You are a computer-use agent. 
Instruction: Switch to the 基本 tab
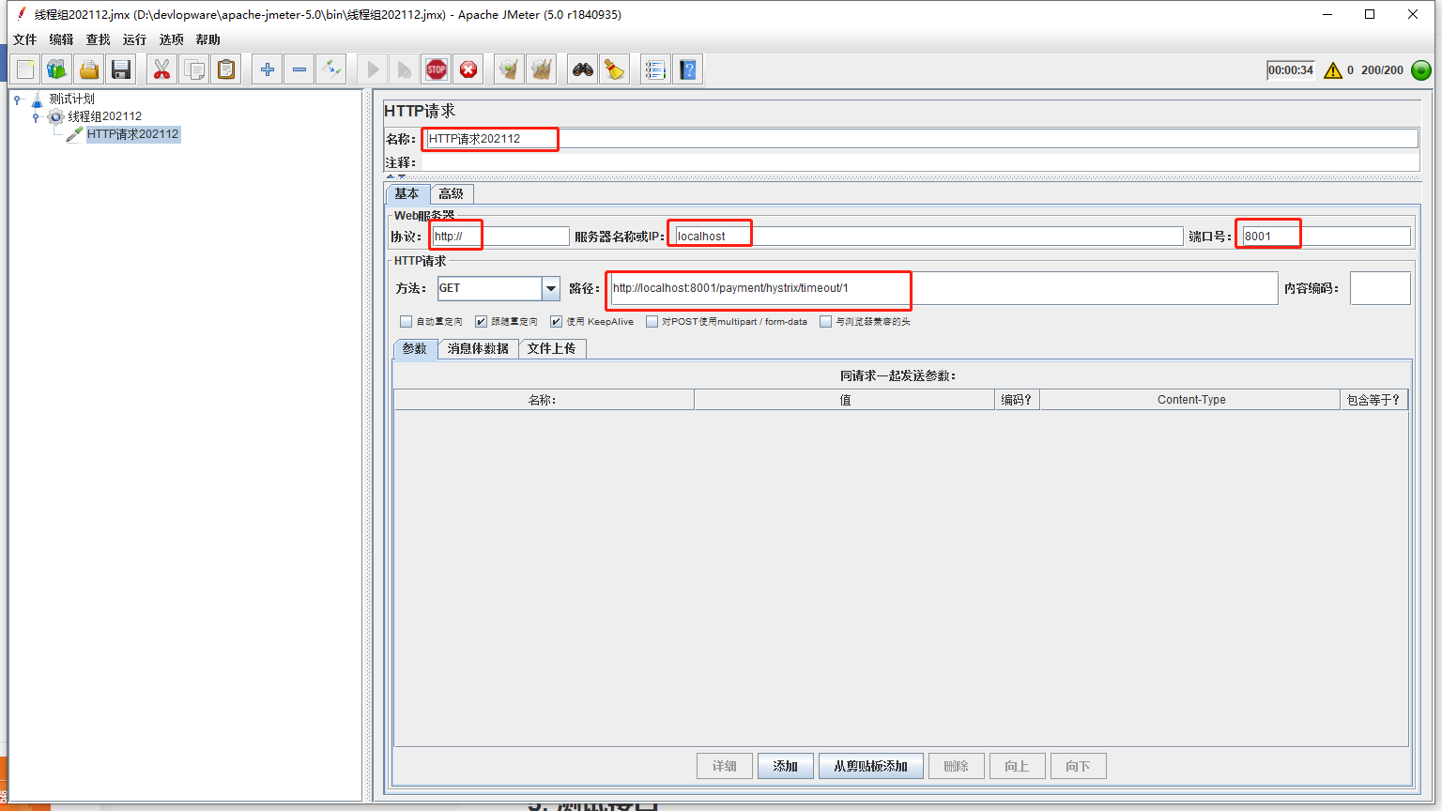407,193
